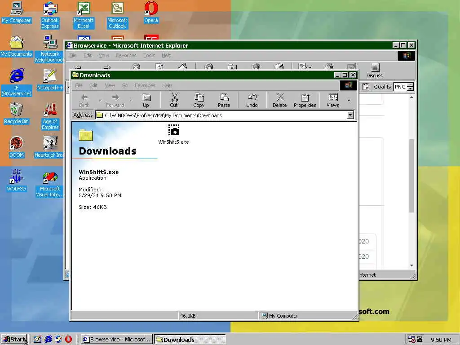The height and width of the screenshot is (345, 460).
Task: Click the Quality PNG field in Internet Explorer
Action: [x=400, y=87]
